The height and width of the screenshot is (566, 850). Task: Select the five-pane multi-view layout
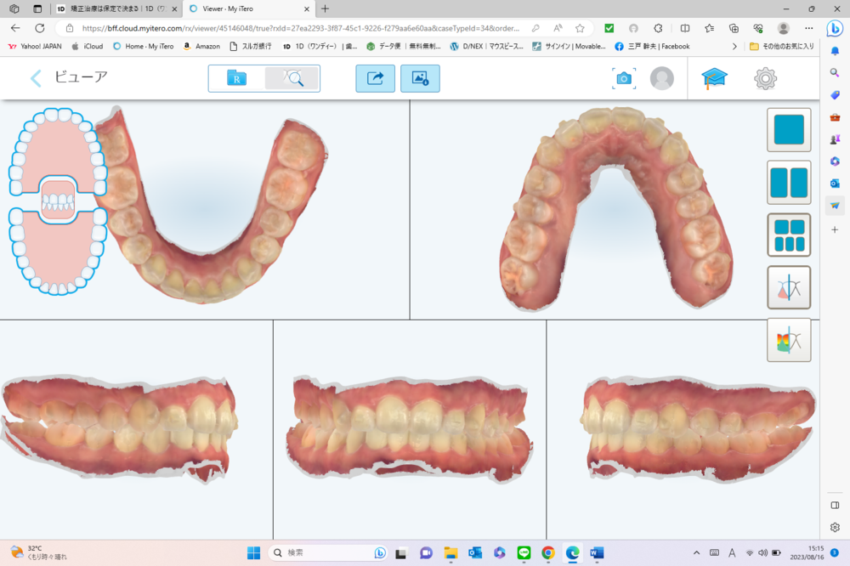(788, 235)
